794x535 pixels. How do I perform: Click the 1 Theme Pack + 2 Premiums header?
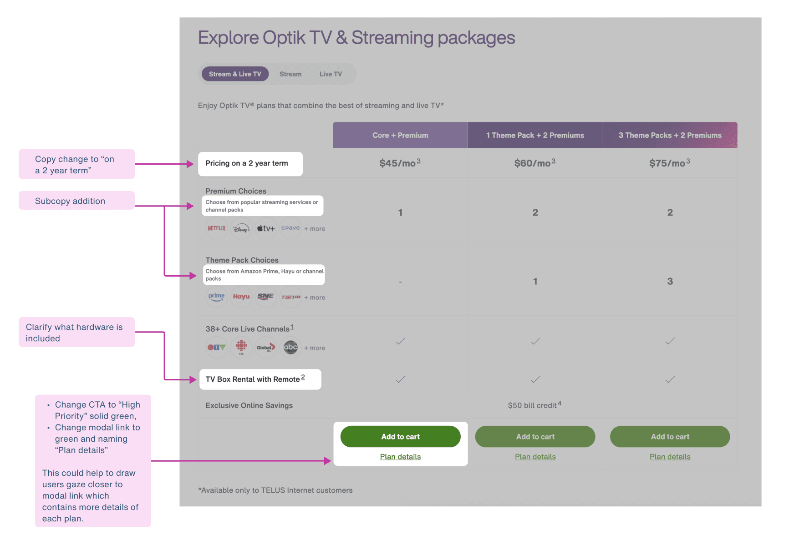click(x=535, y=135)
